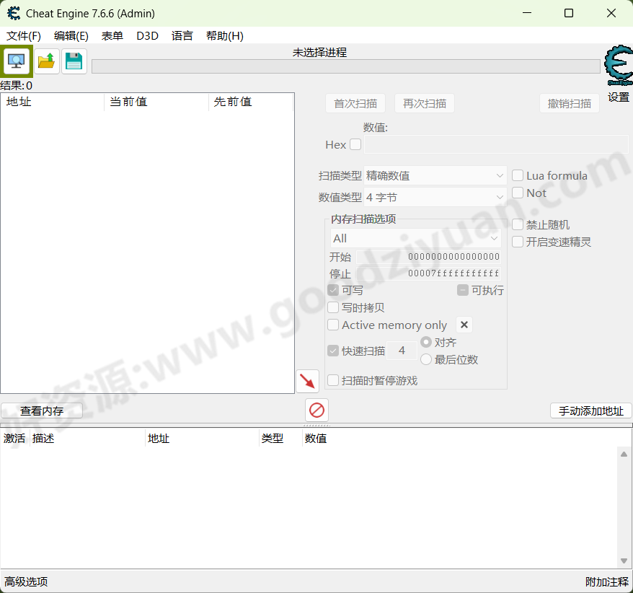Select the 最后位数 radio button
Viewport: 633px width, 593px height.
click(425, 359)
